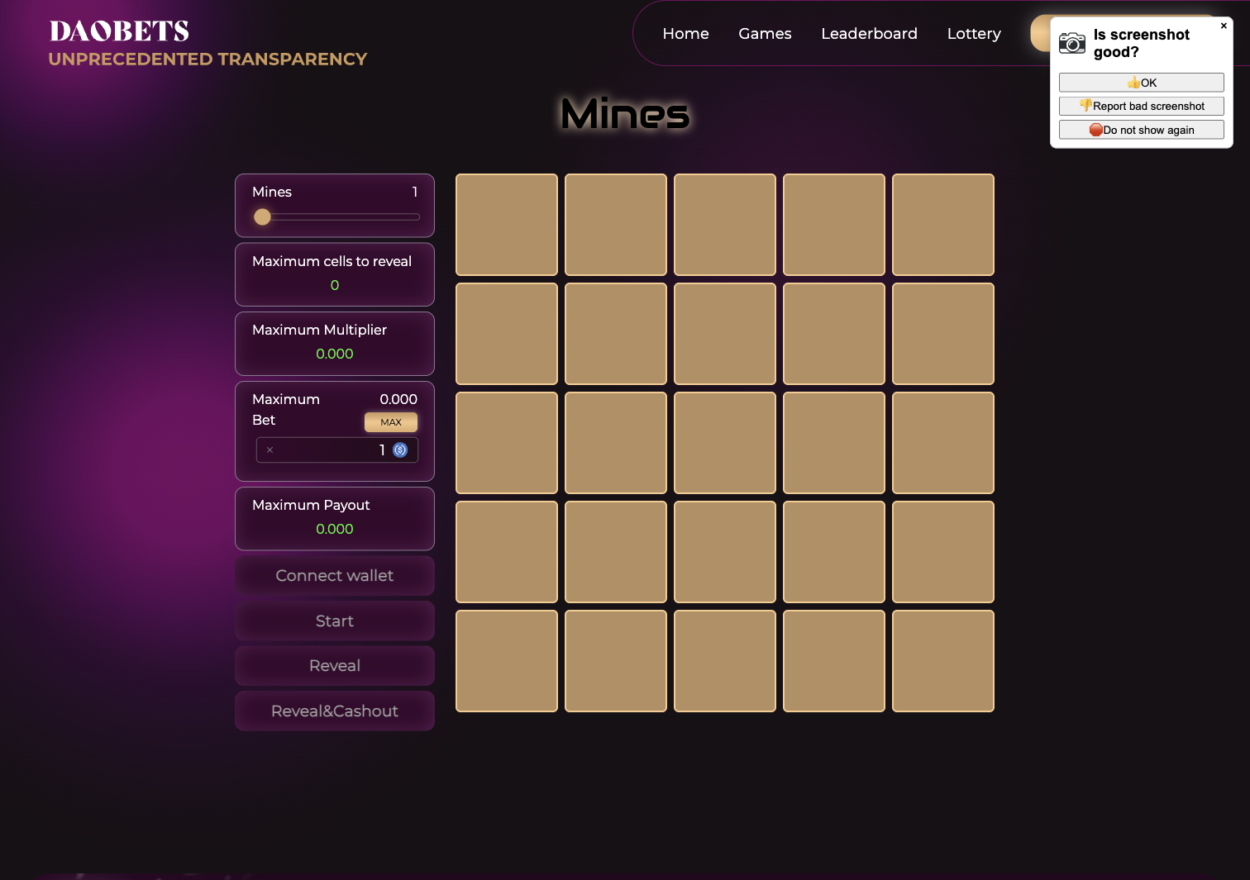The height and width of the screenshot is (880, 1250).
Task: Click the Unprecedented Transparency tagline
Action: [x=208, y=59]
